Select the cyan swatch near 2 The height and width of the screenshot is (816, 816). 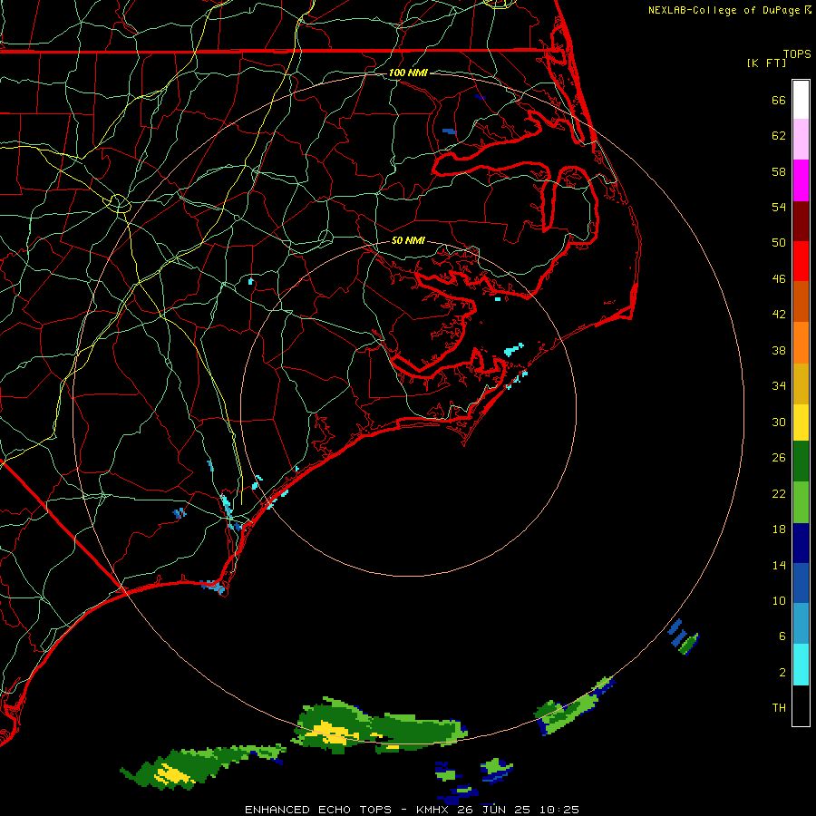click(x=801, y=665)
